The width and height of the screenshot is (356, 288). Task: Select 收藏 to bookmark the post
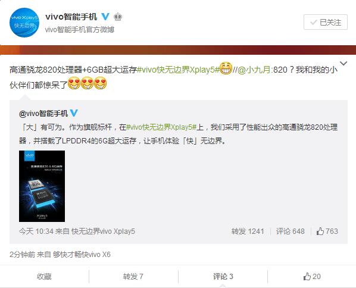[x=44, y=277]
